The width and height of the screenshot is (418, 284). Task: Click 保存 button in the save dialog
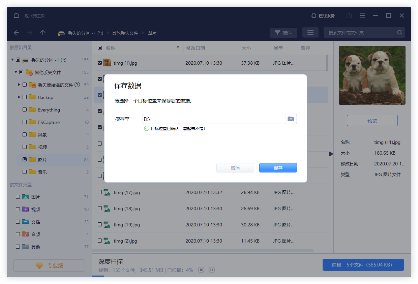tap(278, 168)
